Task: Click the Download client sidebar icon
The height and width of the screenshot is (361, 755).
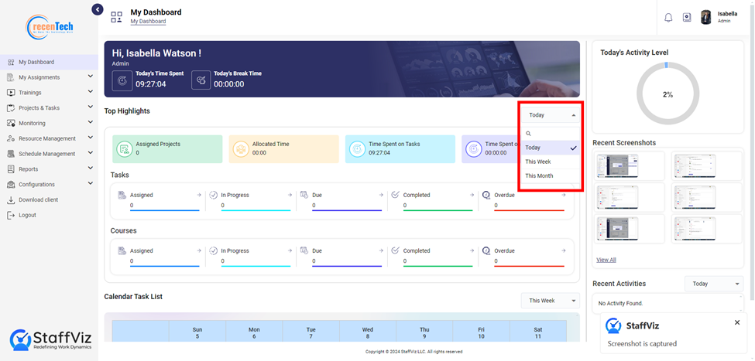Action: (11, 200)
